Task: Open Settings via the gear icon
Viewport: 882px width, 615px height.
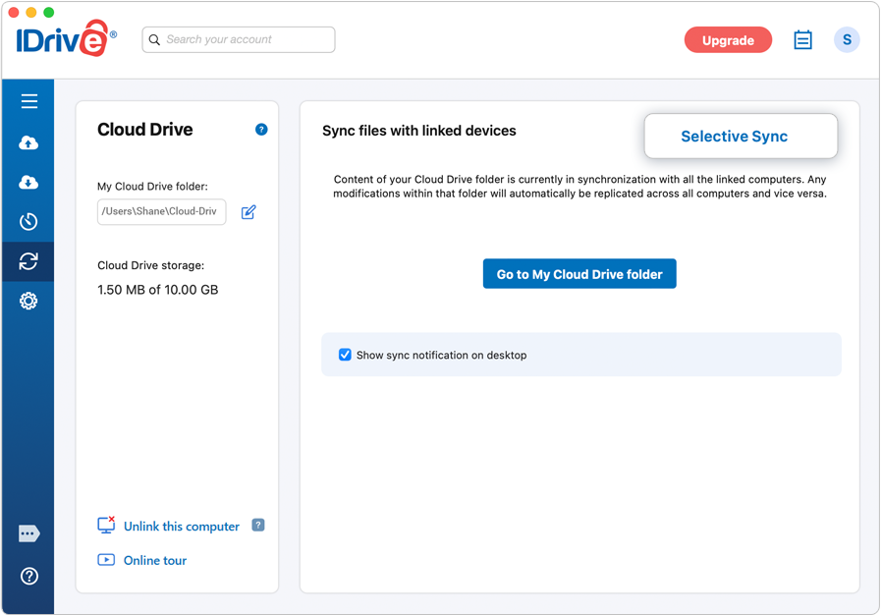Action: click(x=28, y=301)
